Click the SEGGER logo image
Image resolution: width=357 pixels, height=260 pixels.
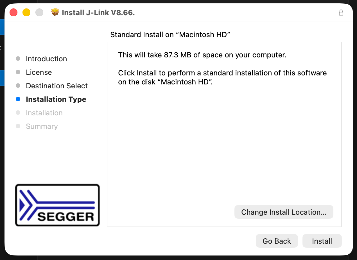coord(57,205)
